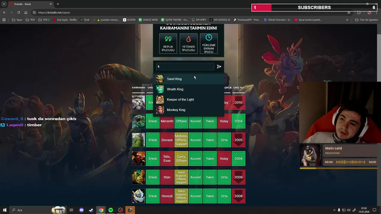Click the hero portrait in the İblis, Esas row

[138, 158]
